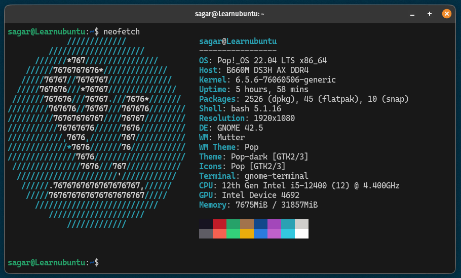This screenshot has width=461, height=278.
Task: Click the brown swatch in top color row
Action: (247, 224)
